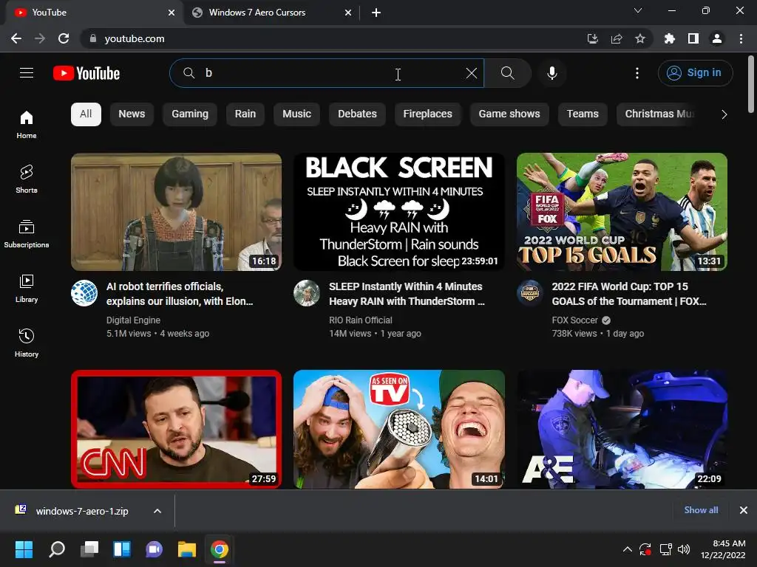Open the Chrome extensions puzzle icon

(x=669, y=38)
